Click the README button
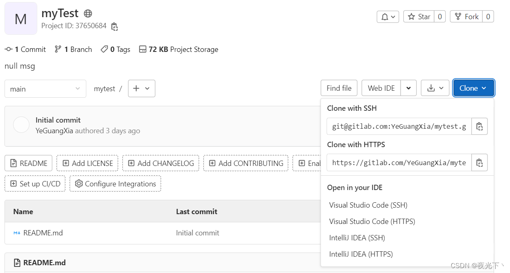The width and height of the screenshot is (510, 273). (x=29, y=163)
